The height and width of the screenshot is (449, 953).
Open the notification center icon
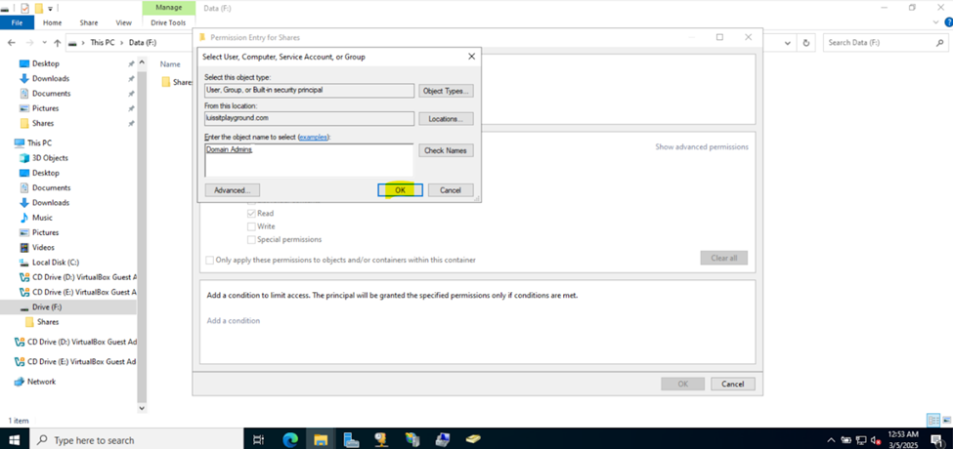pyautogui.click(x=936, y=440)
